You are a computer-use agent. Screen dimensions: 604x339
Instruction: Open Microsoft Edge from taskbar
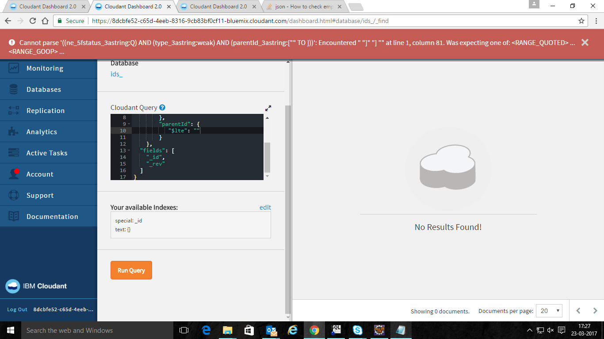point(206,330)
